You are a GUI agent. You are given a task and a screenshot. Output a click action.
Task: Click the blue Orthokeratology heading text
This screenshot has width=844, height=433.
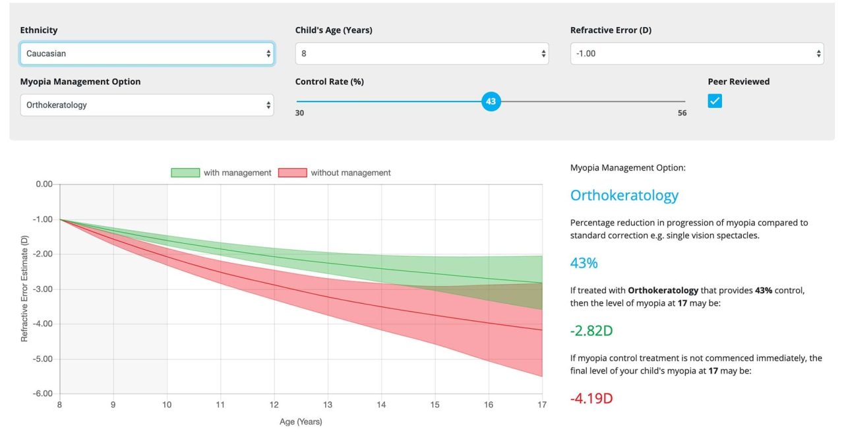tap(624, 195)
